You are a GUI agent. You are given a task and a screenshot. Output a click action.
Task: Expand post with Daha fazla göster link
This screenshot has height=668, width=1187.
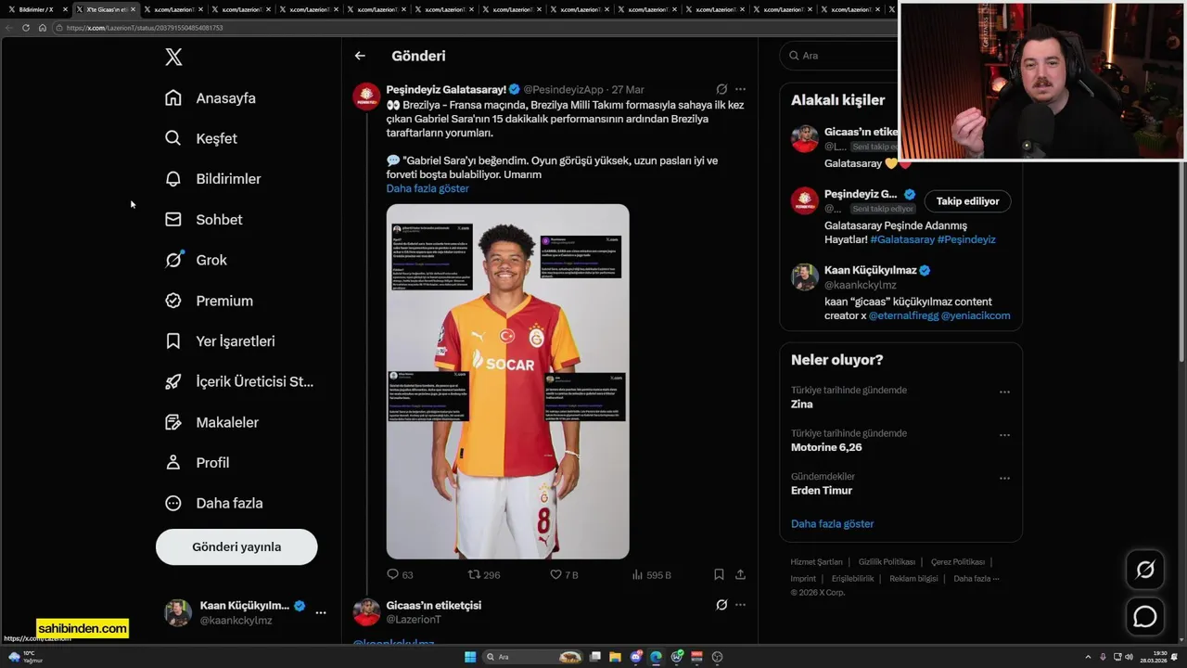[x=428, y=188]
